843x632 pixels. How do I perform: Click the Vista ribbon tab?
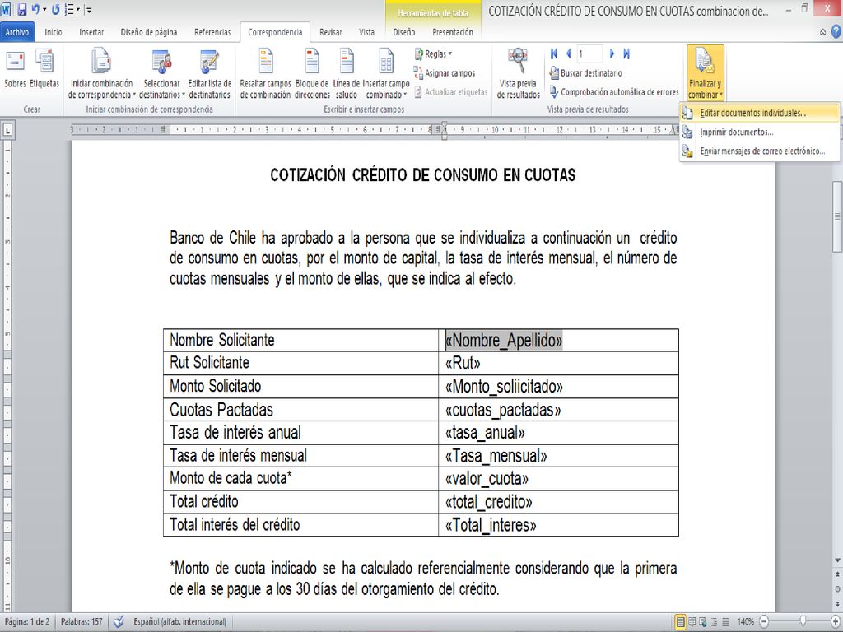pos(366,32)
